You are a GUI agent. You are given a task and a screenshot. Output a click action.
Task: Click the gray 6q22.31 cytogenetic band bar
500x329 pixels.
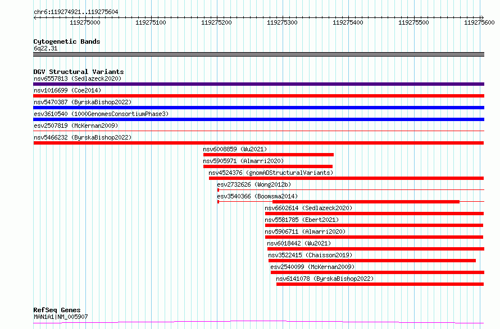(258, 54)
